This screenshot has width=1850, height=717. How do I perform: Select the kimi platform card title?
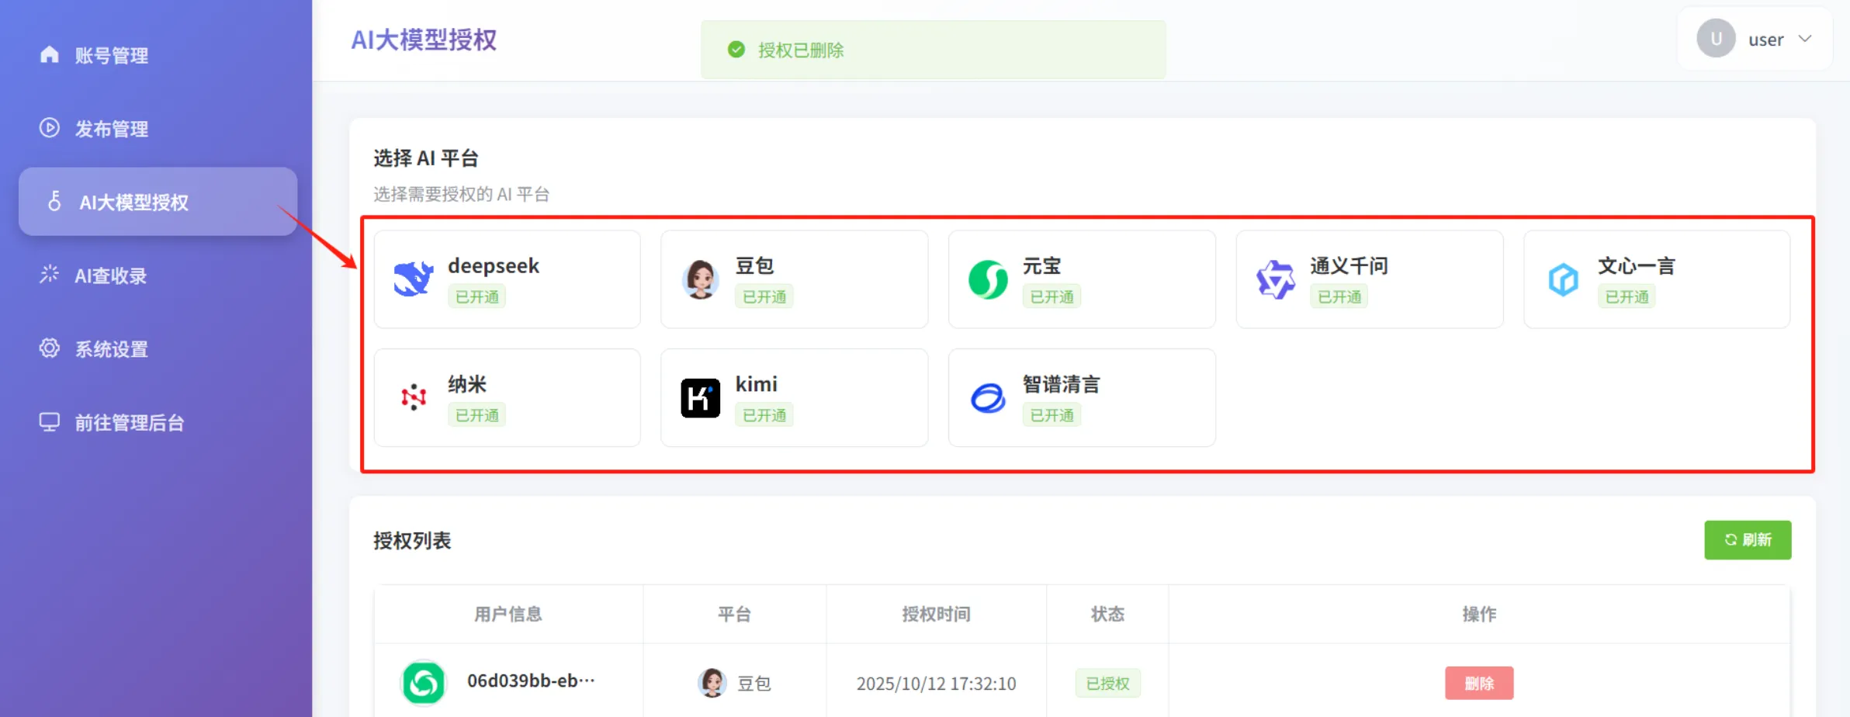click(757, 384)
